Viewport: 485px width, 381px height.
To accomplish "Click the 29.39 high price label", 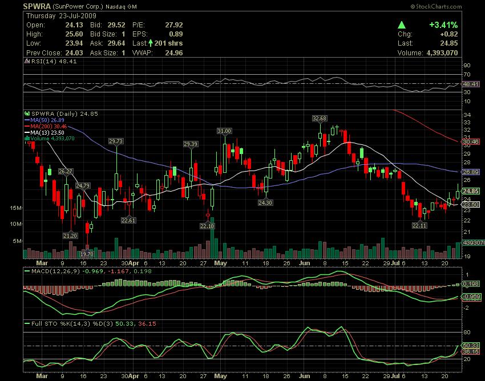I will click(x=191, y=144).
